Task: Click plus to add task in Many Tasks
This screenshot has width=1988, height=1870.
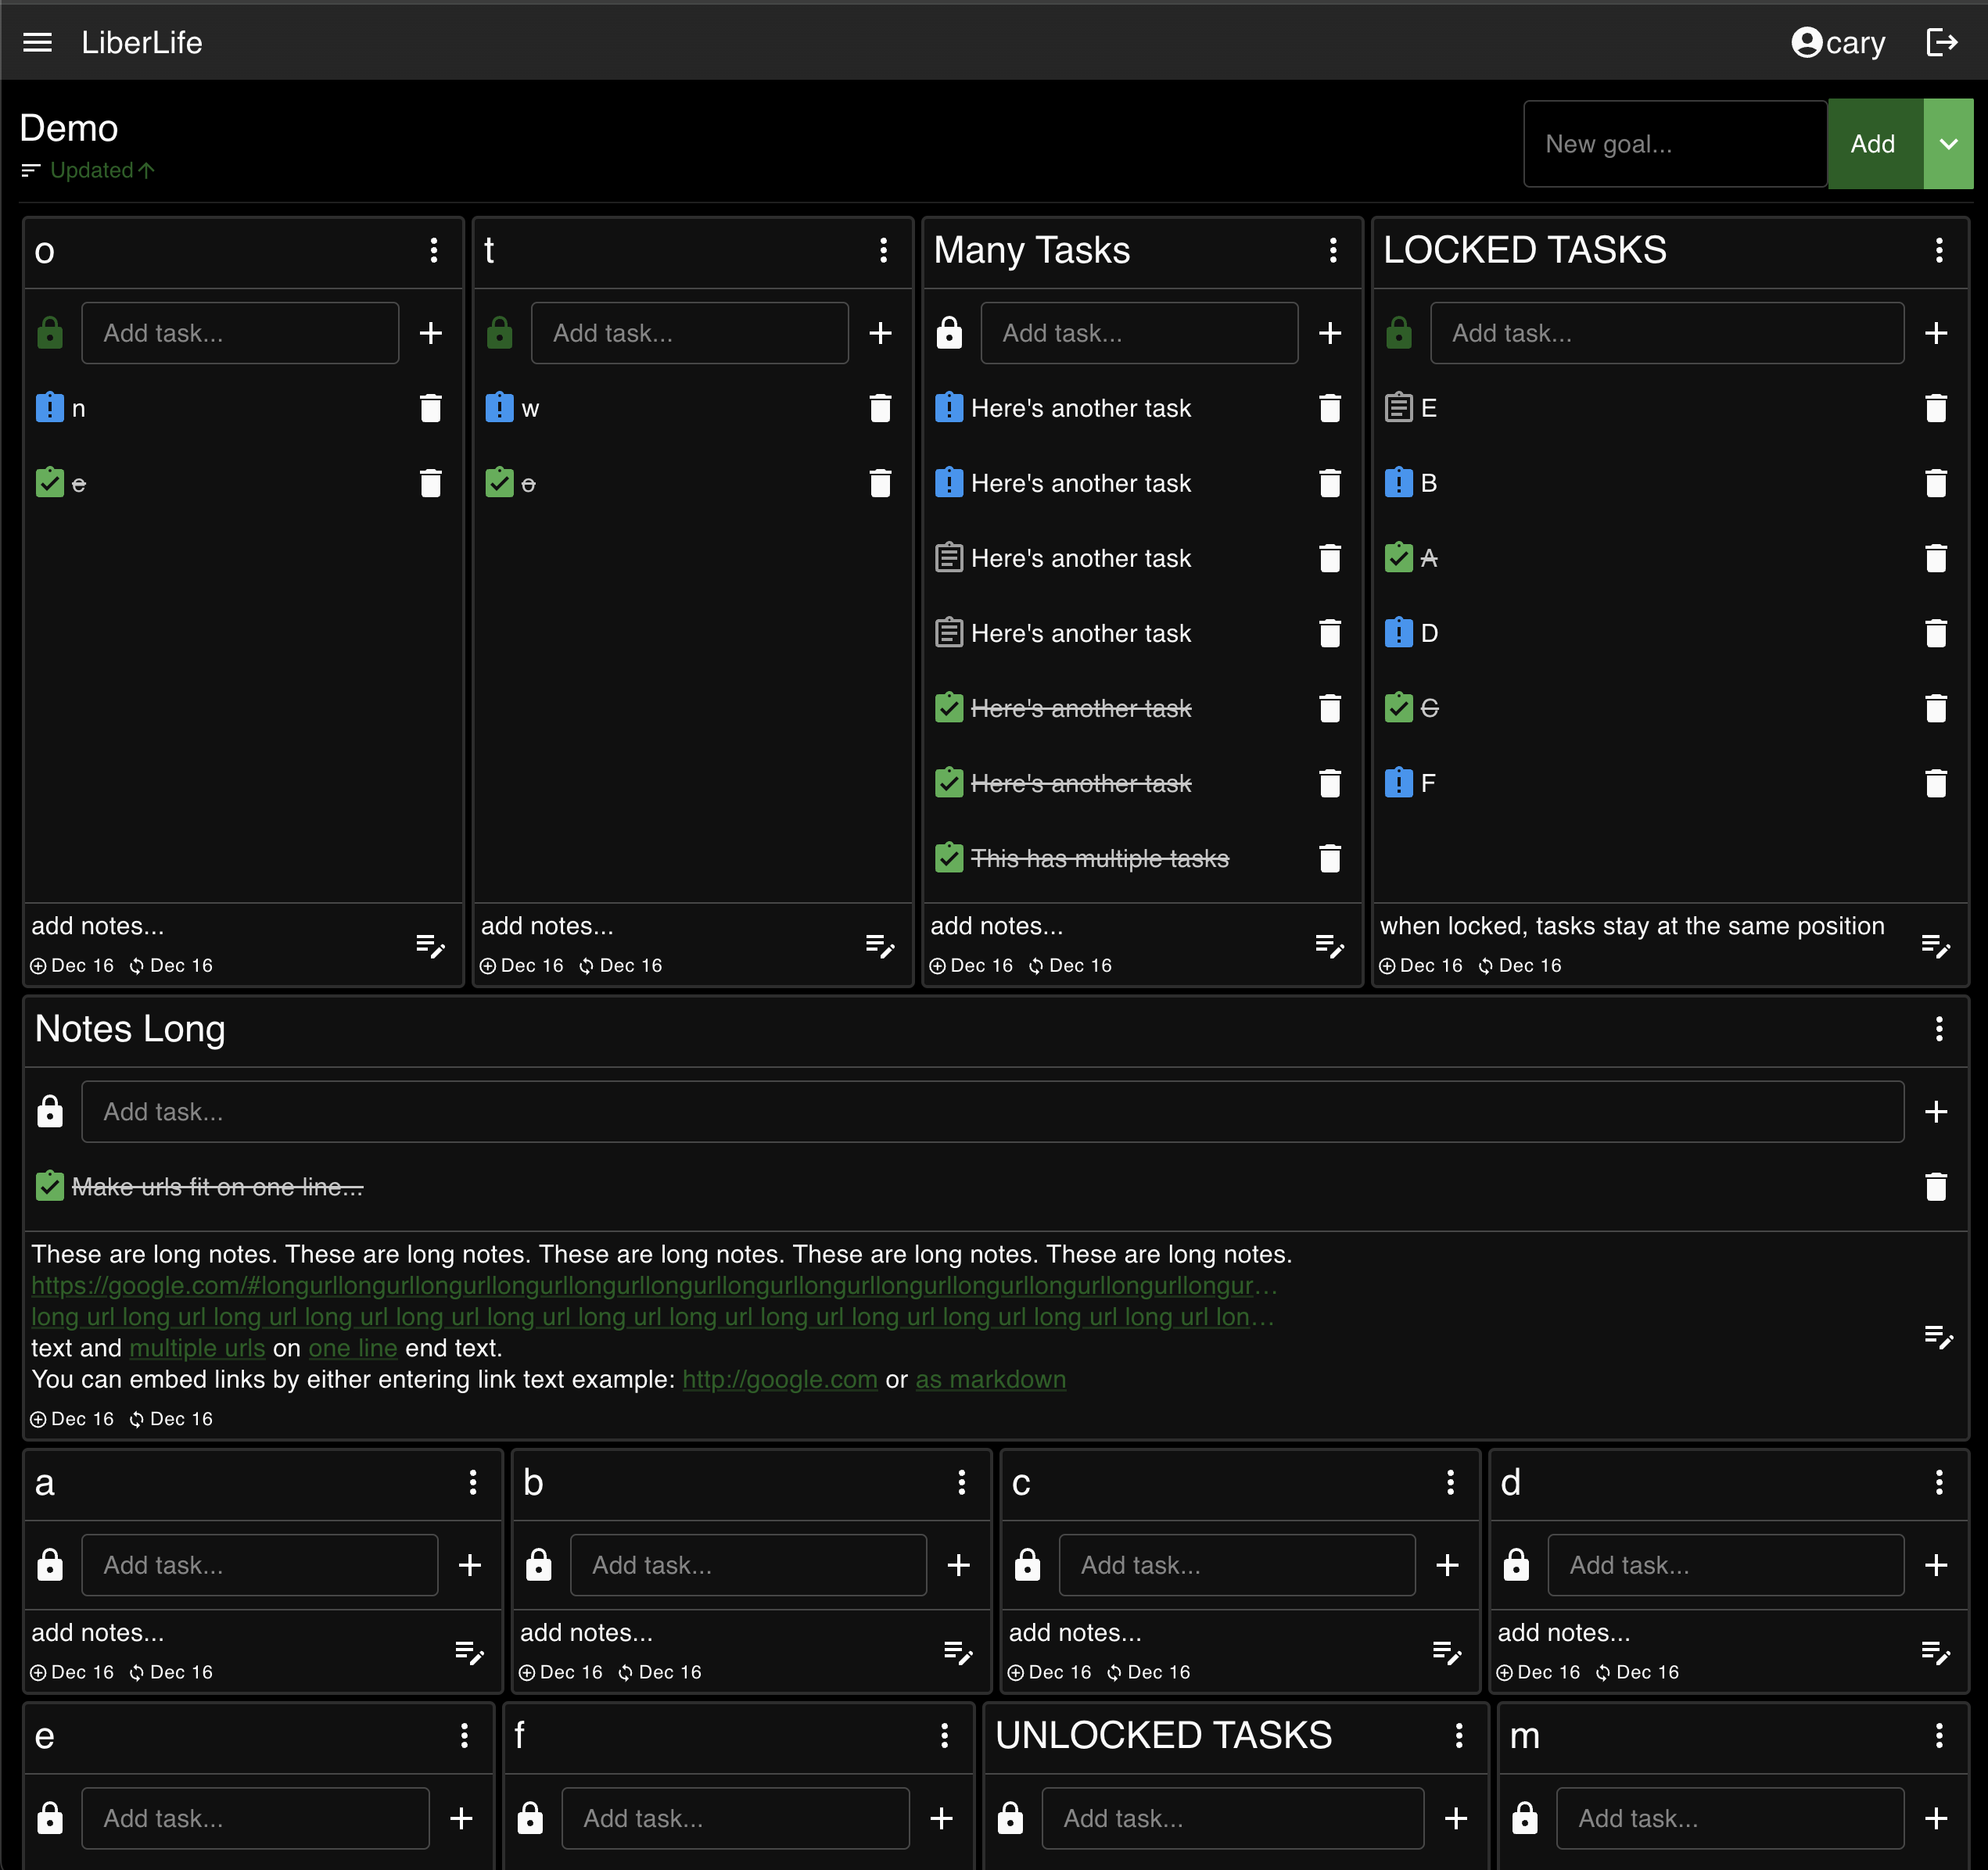Action: (1329, 333)
